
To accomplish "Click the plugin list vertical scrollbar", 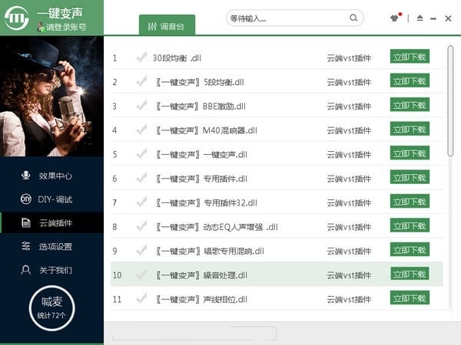I will [450, 100].
